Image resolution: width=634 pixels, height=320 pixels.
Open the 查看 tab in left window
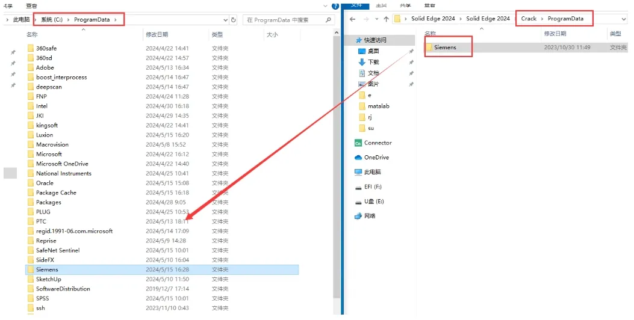click(x=31, y=5)
